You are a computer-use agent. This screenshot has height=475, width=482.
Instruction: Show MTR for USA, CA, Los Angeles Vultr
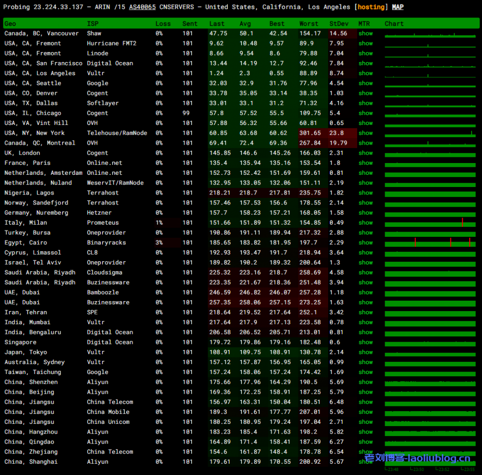click(x=365, y=73)
